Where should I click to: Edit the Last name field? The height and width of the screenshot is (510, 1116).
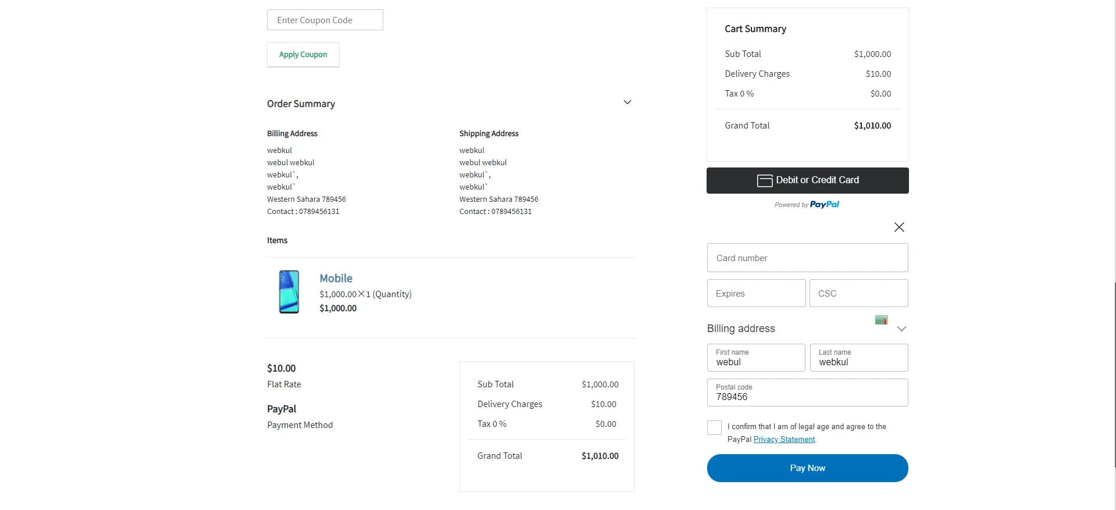pyautogui.click(x=858, y=358)
